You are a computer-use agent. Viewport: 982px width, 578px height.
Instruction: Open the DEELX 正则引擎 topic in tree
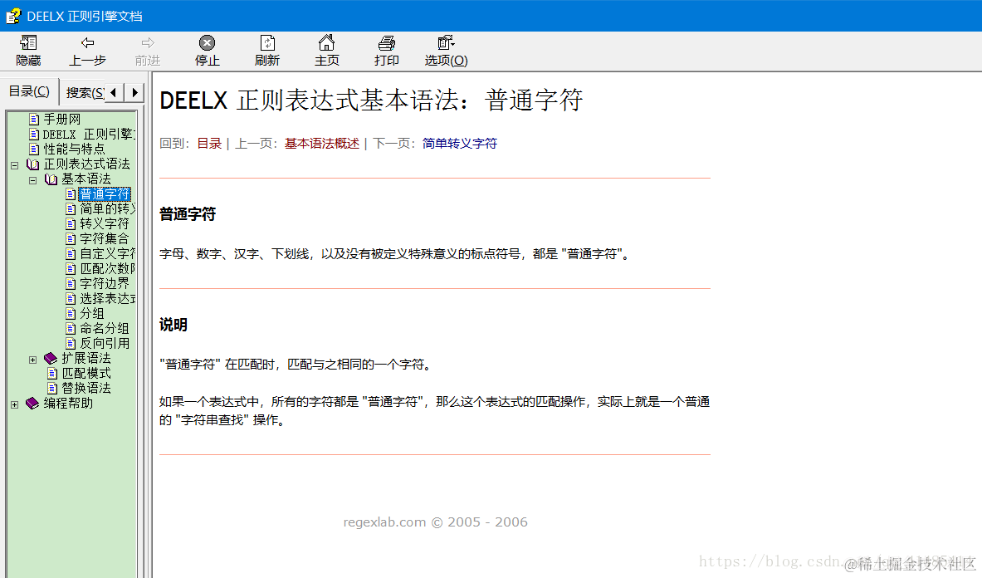(89, 134)
